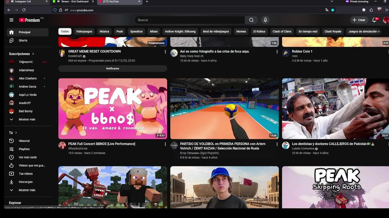Click the Crear button
This screenshot has width=389, height=218.
359,20
